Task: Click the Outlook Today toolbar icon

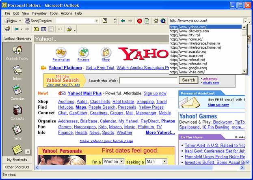Action: [7, 29]
